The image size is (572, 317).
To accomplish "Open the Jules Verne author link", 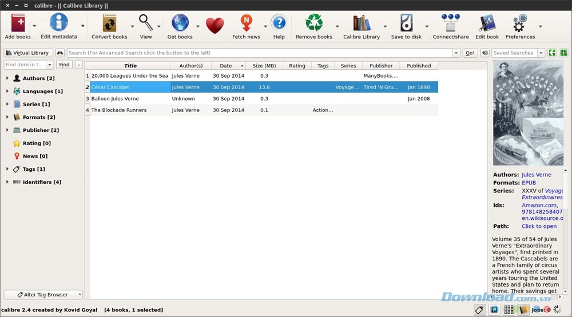I will pos(537,175).
